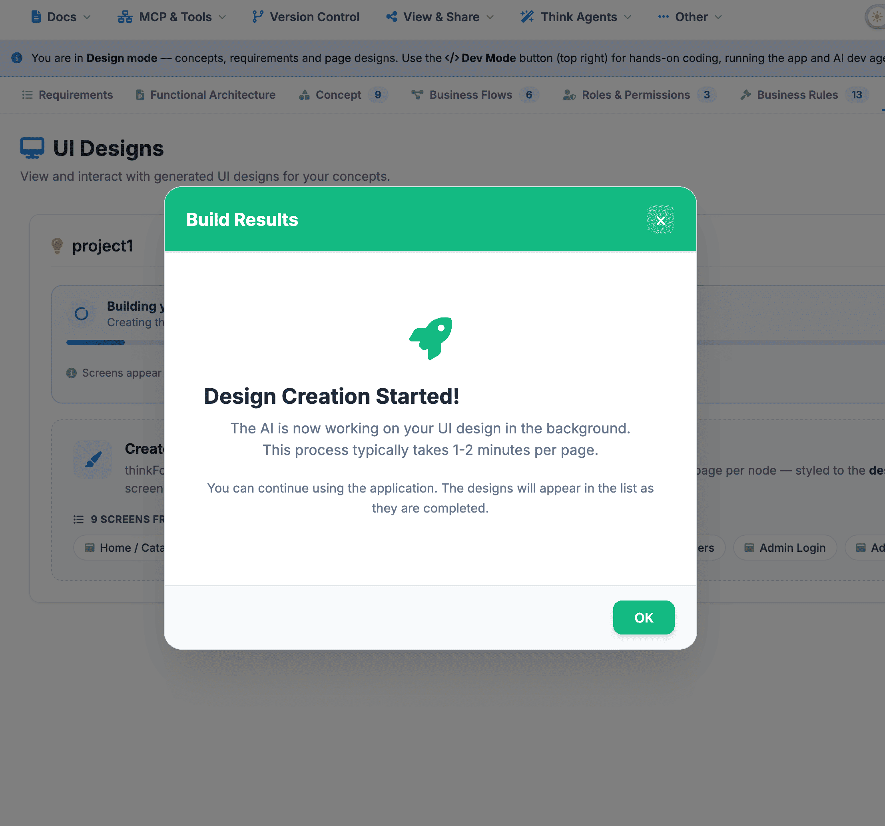
Task: Click the info icon beside Screens appear
Action: [71, 373]
